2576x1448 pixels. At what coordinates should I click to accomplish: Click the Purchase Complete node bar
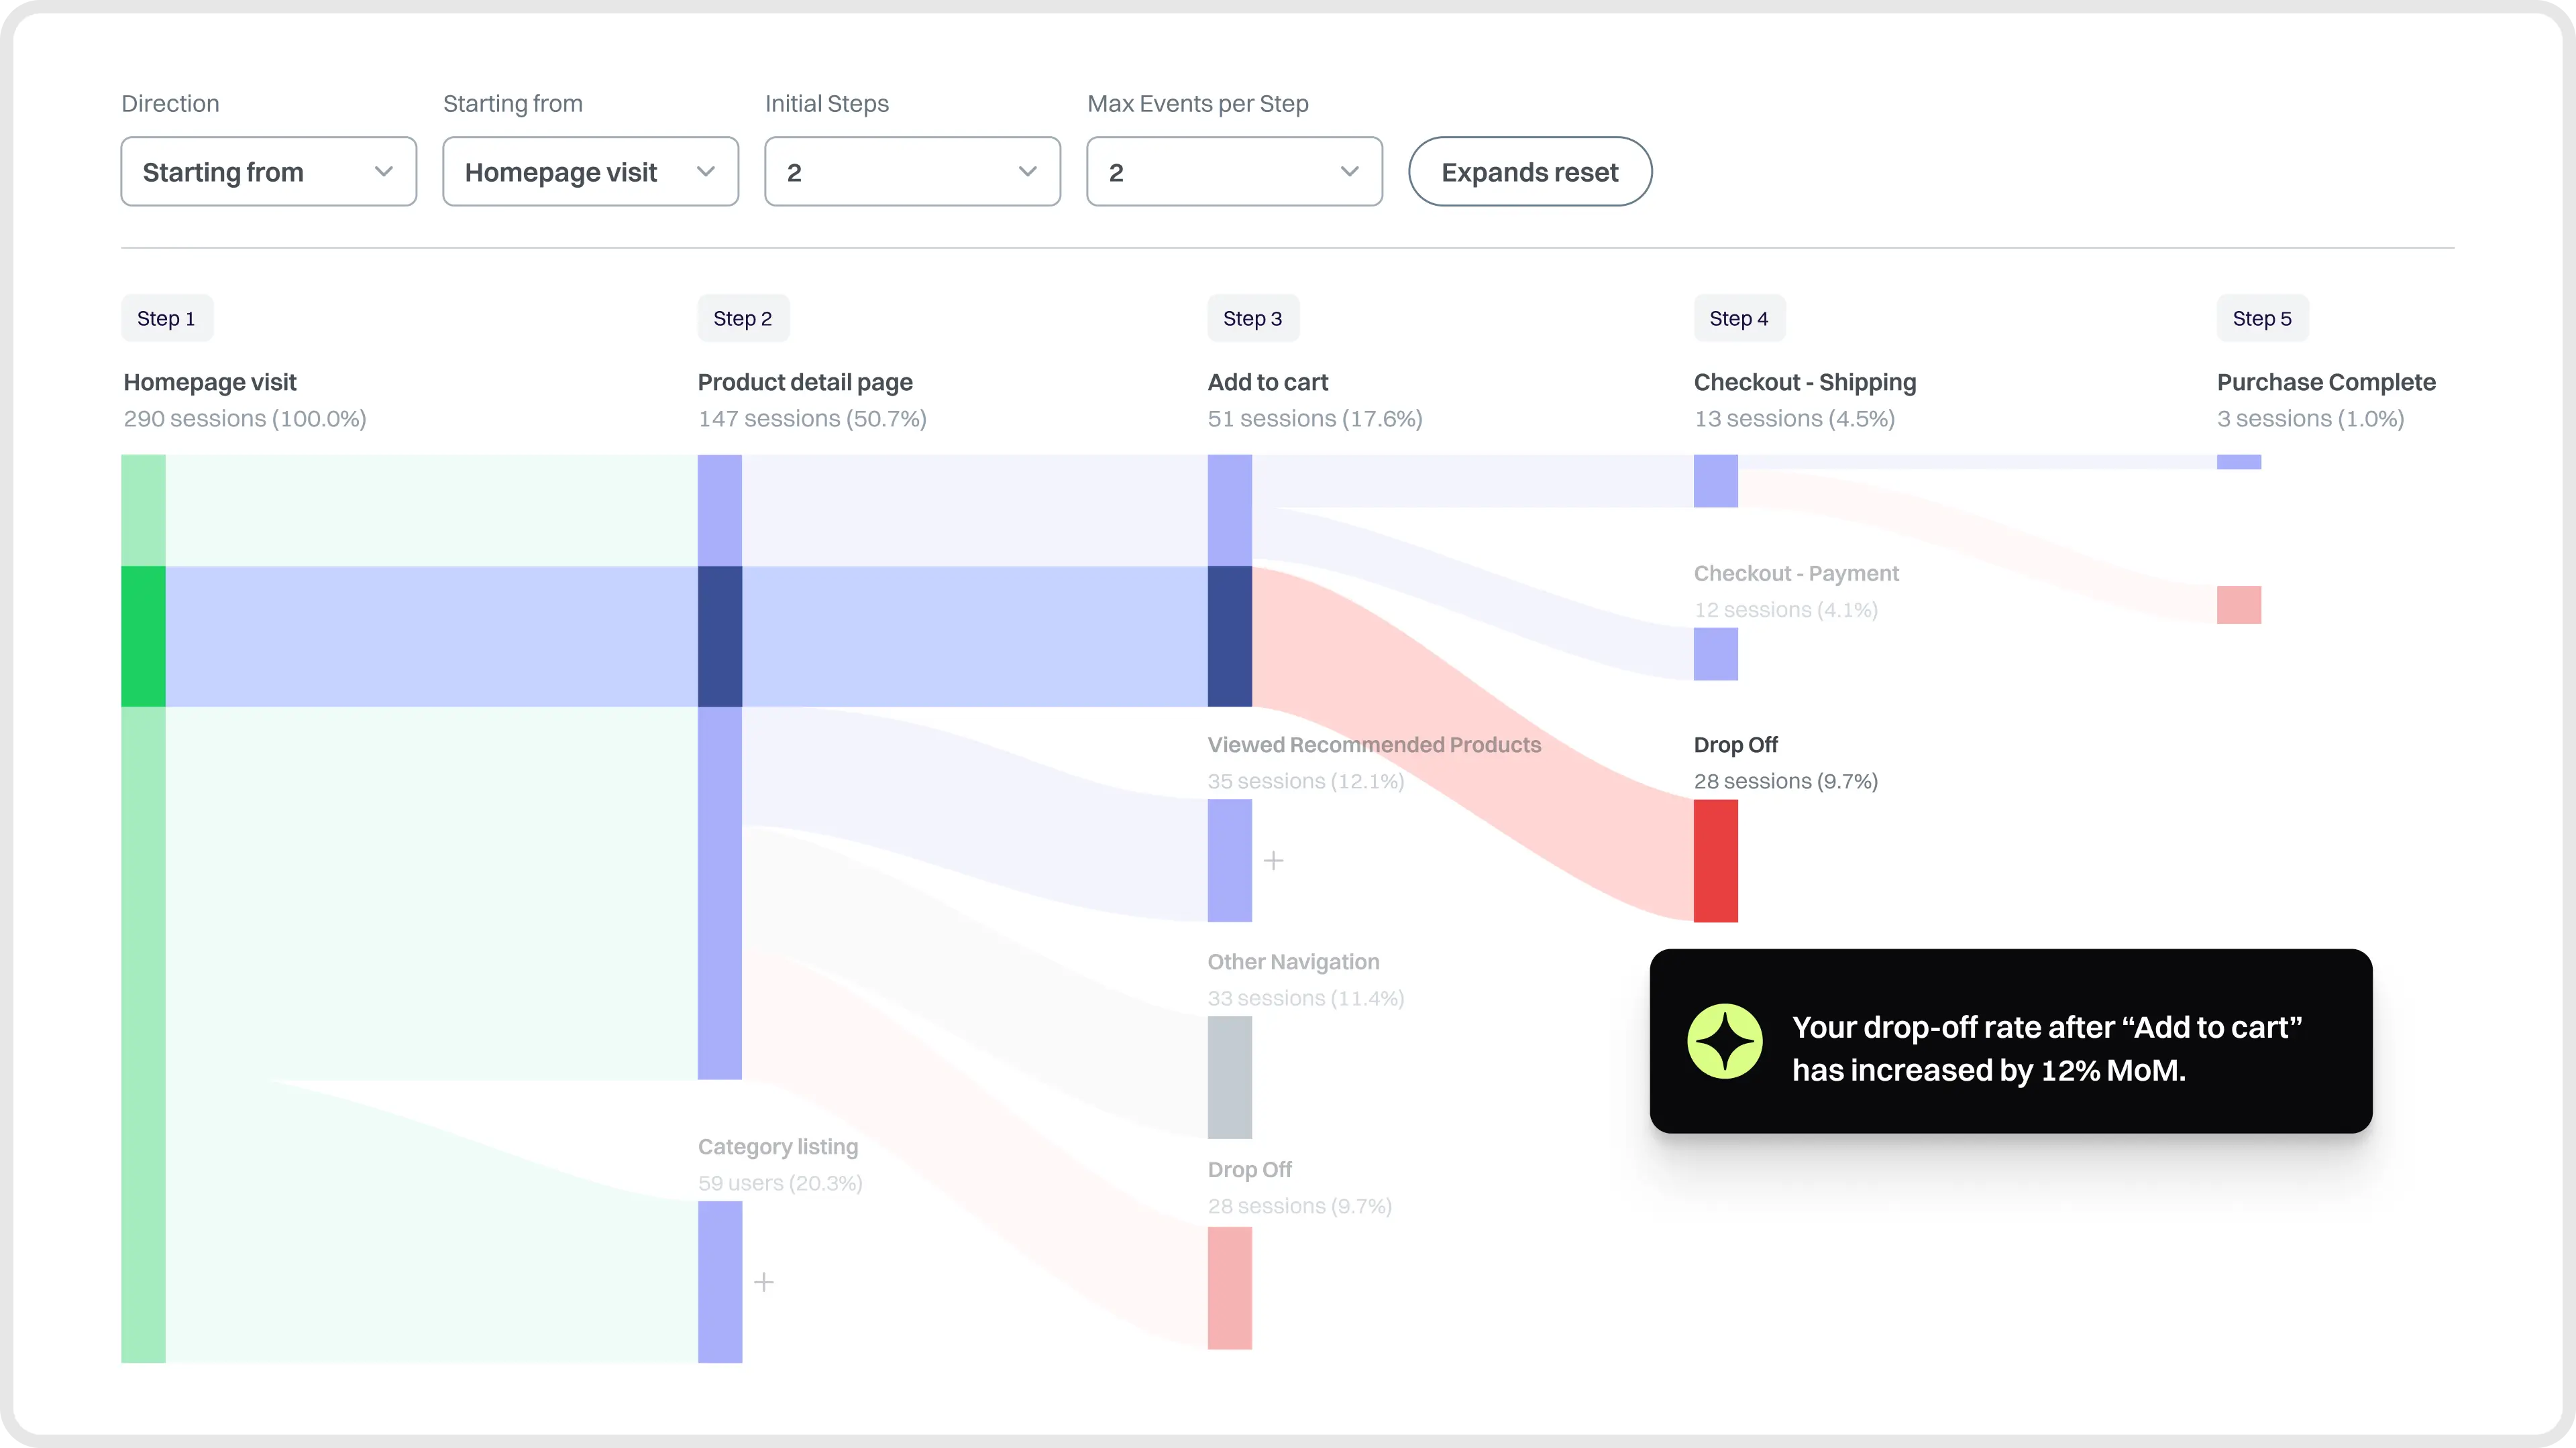click(x=2239, y=461)
